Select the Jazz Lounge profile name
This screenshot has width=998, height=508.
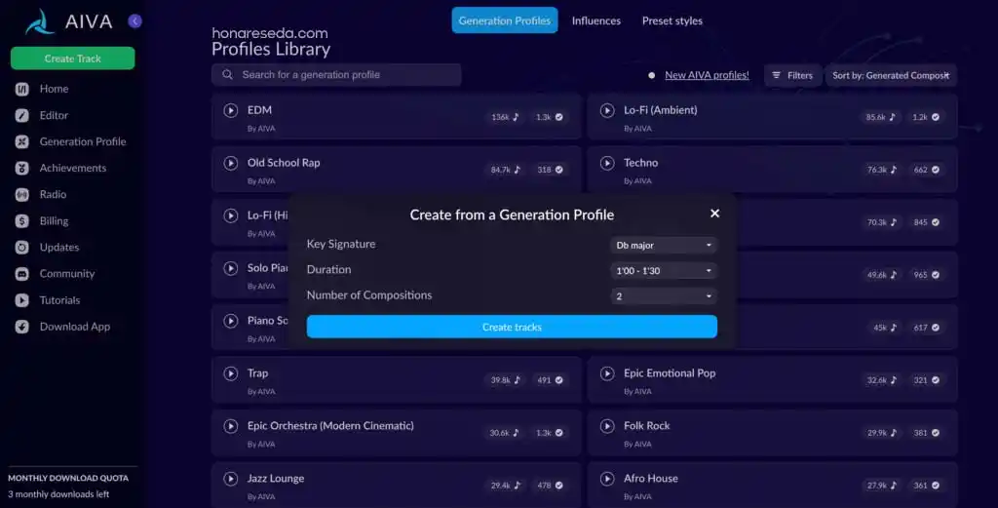coord(276,479)
